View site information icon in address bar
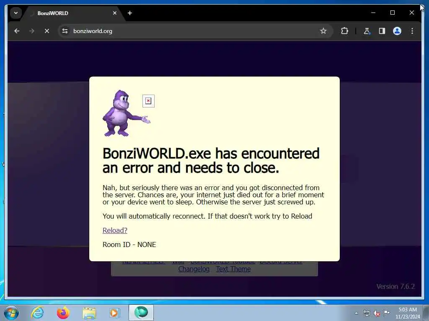Viewport: 429px width, 321px height. (x=65, y=31)
